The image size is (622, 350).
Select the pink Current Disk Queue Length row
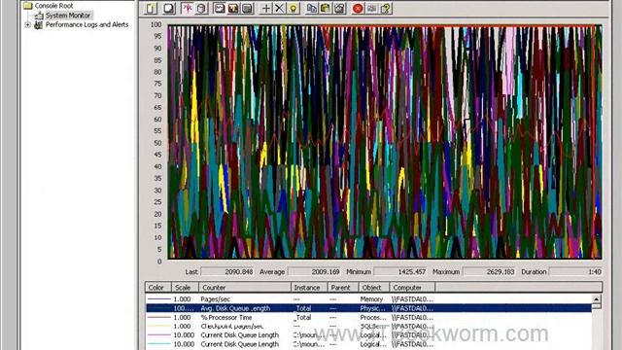pos(368,335)
